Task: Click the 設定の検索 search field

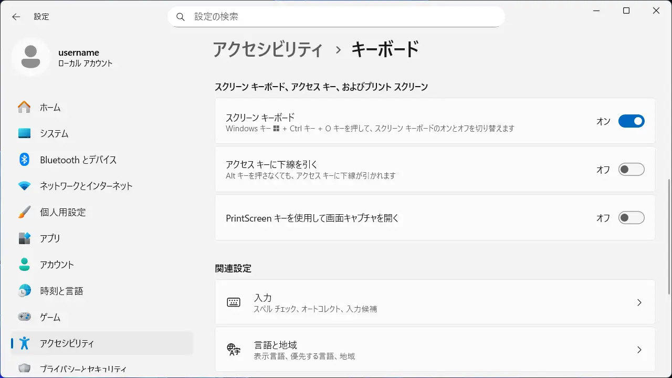Action: coord(336,17)
